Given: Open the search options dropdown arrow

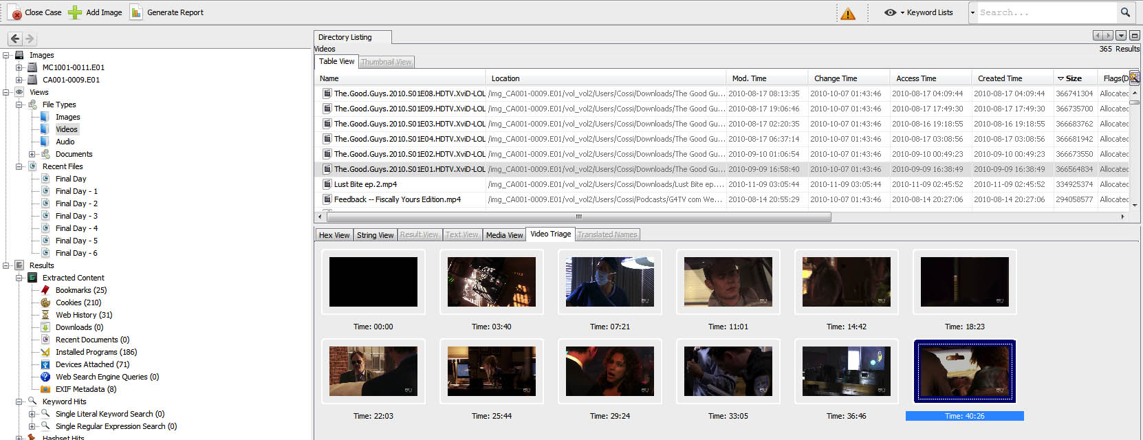Looking at the screenshot, I should click(972, 12).
